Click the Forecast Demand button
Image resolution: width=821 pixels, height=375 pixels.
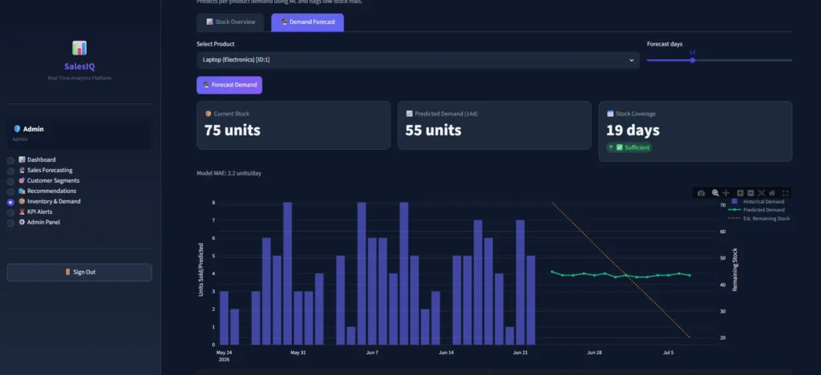tap(229, 85)
